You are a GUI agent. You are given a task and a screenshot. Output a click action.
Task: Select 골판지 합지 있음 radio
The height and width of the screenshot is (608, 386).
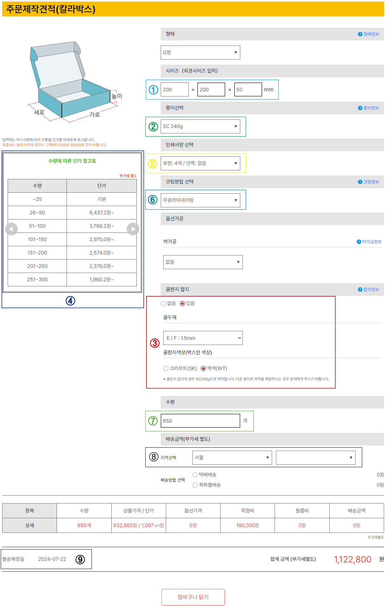pos(182,304)
